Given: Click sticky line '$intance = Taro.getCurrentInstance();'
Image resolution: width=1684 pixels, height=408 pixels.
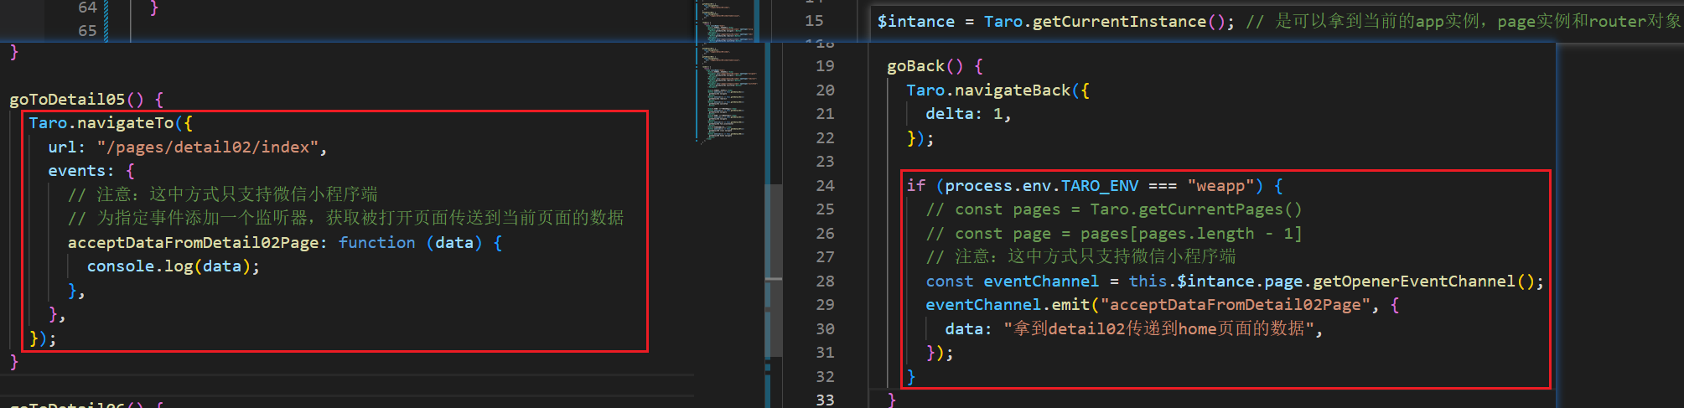Looking at the screenshot, I should click(x=1055, y=22).
